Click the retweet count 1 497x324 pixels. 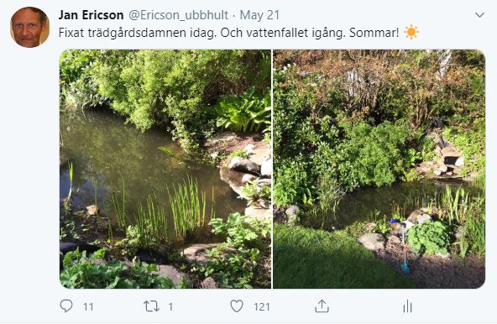click(170, 307)
